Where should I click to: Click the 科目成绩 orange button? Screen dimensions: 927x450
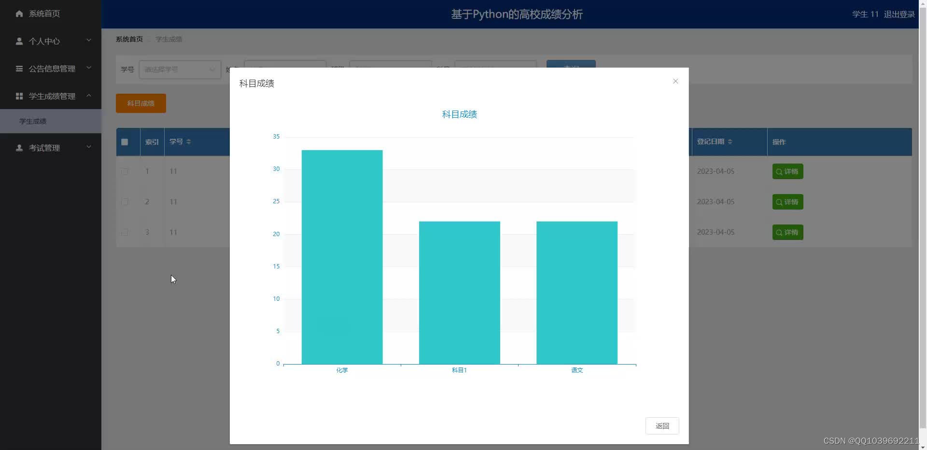coord(140,103)
